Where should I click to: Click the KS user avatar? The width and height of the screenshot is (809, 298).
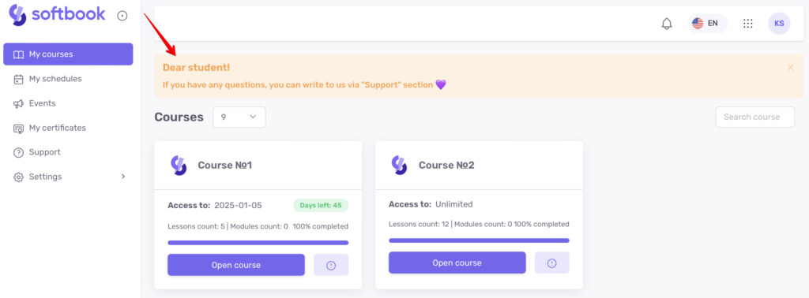779,24
